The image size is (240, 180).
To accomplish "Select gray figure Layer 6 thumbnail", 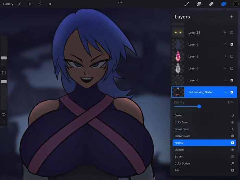I will tap(178, 68).
